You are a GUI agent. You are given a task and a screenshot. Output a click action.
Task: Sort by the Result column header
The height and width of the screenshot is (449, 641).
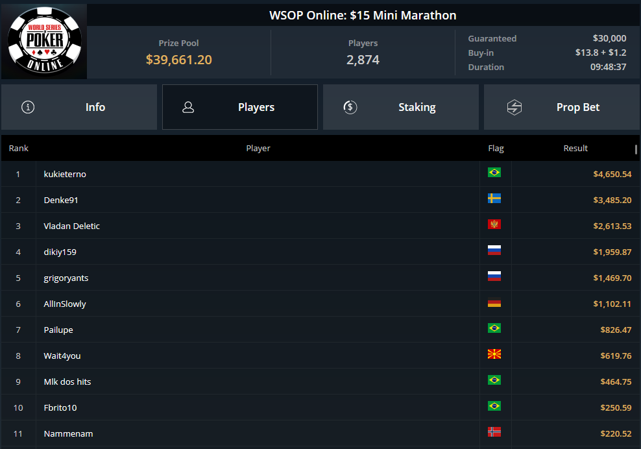tap(575, 148)
